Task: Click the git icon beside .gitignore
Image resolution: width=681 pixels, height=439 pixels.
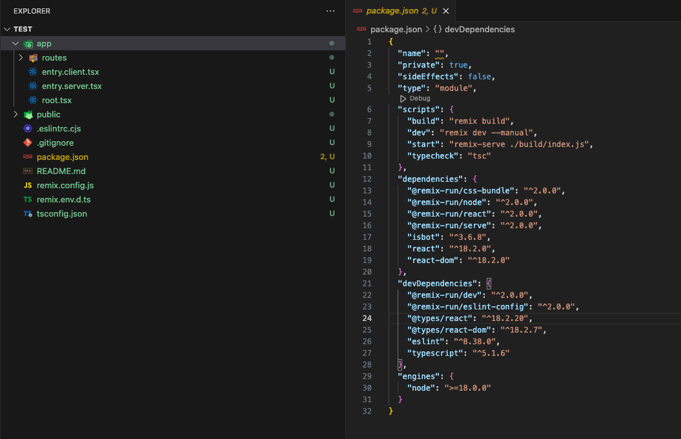Action: (x=28, y=142)
